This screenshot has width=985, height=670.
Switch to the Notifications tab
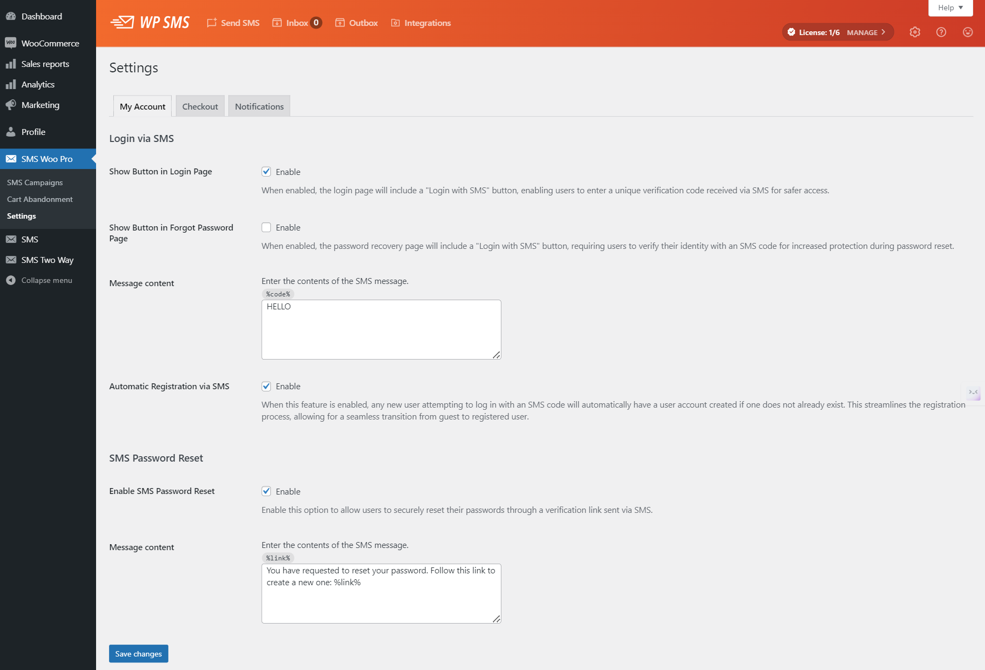(x=259, y=106)
